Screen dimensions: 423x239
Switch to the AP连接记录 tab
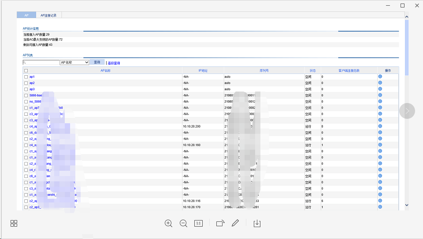click(x=48, y=15)
